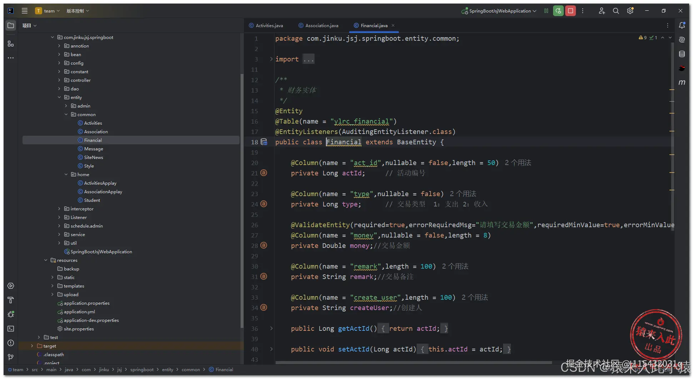Image resolution: width=693 pixels, height=379 pixels.
Task: Open the red bird plugin tool window
Action: 682,68
